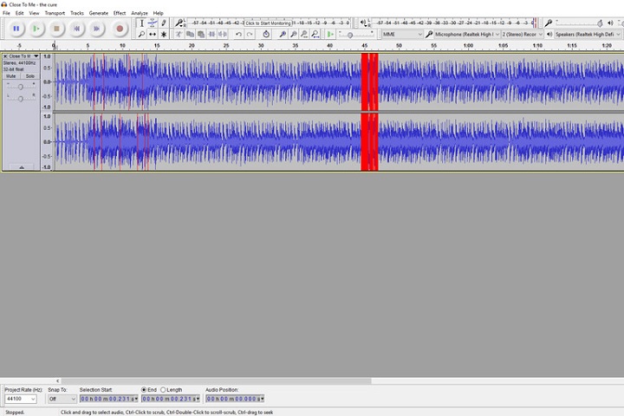
Task: Click the Pause button in transport toolbar
Action: pos(16,29)
